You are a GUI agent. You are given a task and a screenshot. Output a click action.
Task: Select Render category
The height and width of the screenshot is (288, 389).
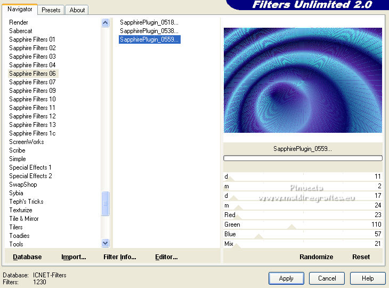click(19, 22)
